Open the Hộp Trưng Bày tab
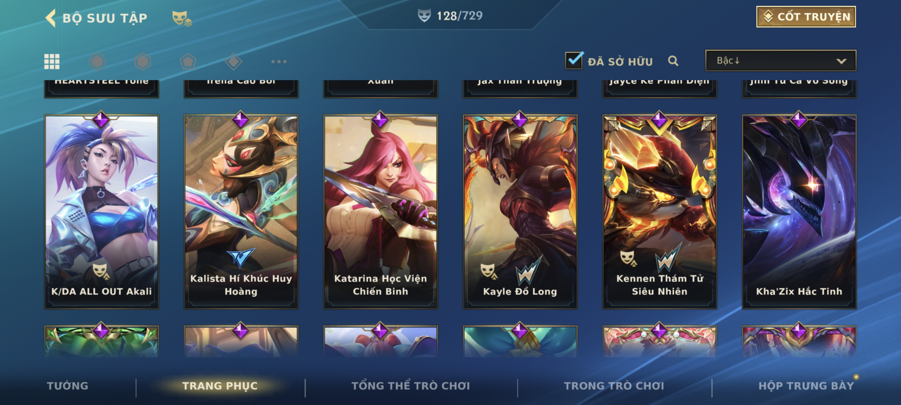This screenshot has width=901, height=405. point(806,386)
